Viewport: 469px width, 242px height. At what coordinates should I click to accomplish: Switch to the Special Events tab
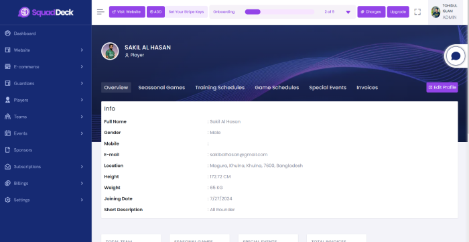328,88
